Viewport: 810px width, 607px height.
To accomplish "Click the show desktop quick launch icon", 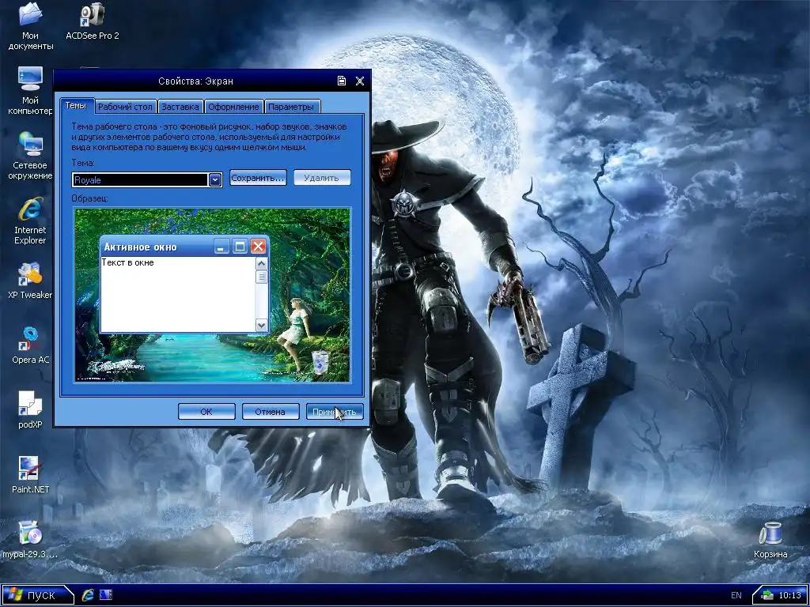I will [x=106, y=595].
